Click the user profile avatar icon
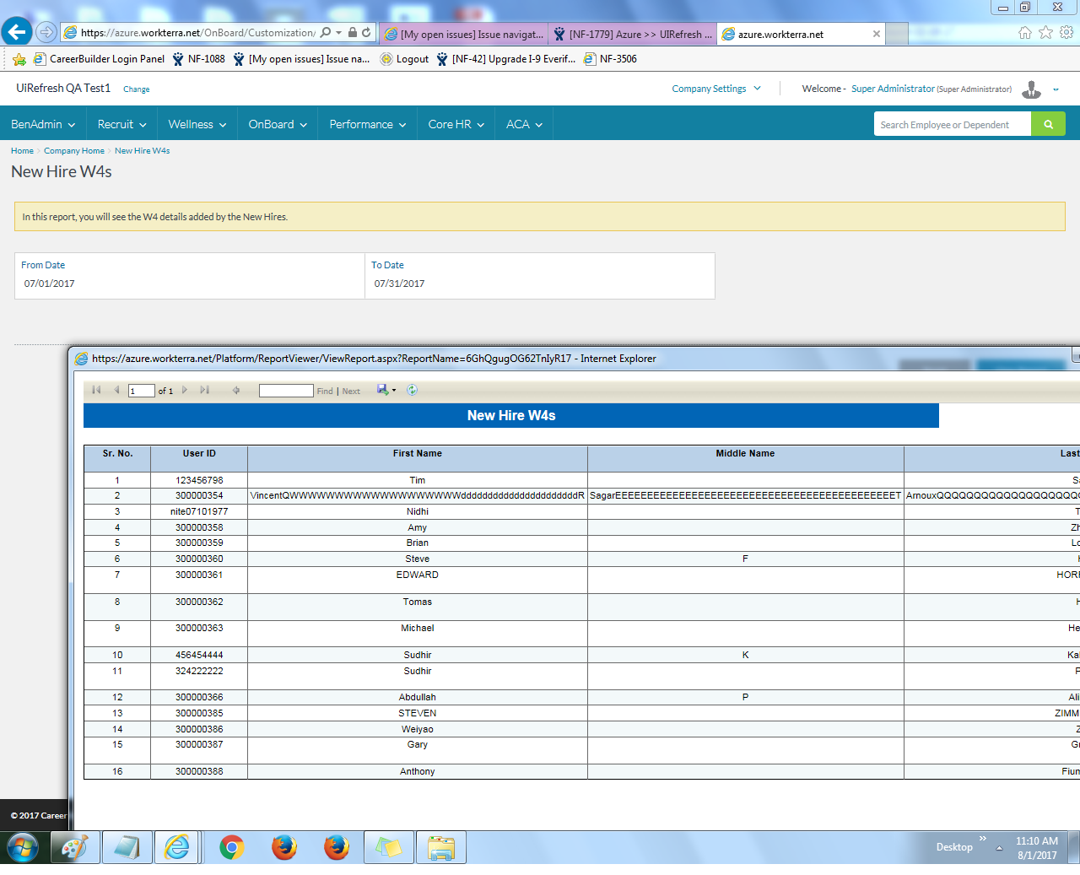 click(1031, 89)
